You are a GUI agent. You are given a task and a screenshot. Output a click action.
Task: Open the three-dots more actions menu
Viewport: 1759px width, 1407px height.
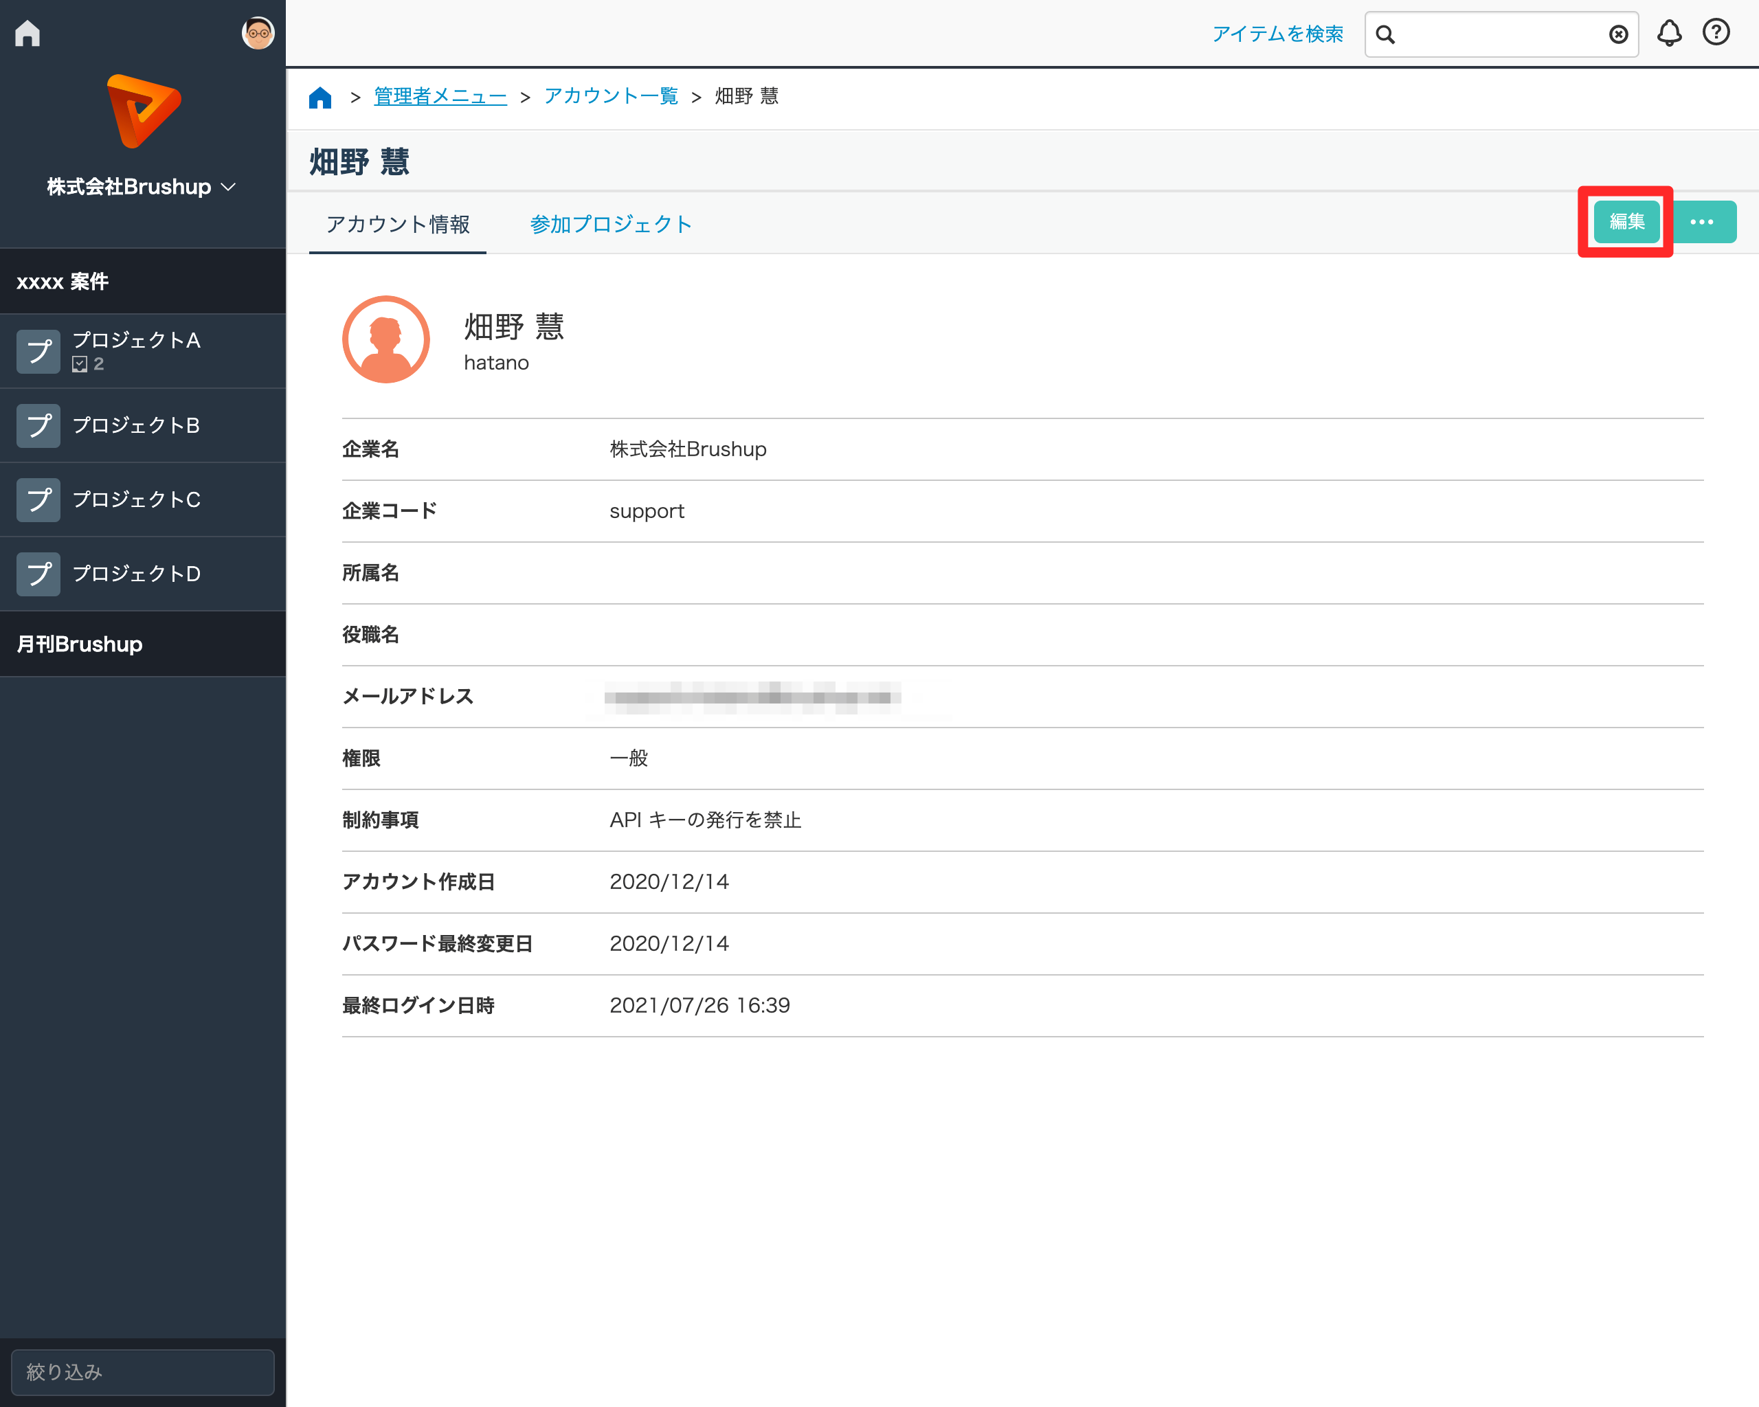pyautogui.click(x=1701, y=222)
